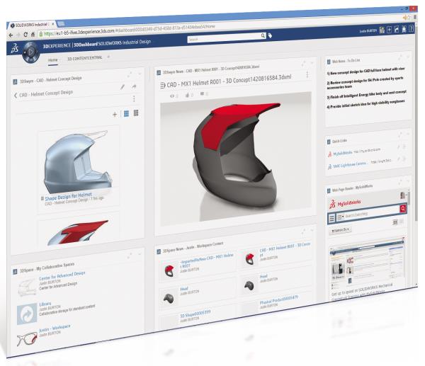
Task: Open SWK Lighthouse quick link
Action: (x=350, y=165)
